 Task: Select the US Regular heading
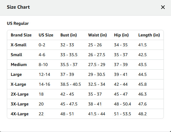click(18, 23)
